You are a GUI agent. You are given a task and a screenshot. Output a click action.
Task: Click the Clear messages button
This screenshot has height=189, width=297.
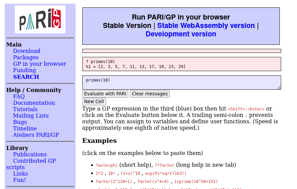pyautogui.click(x=150, y=94)
